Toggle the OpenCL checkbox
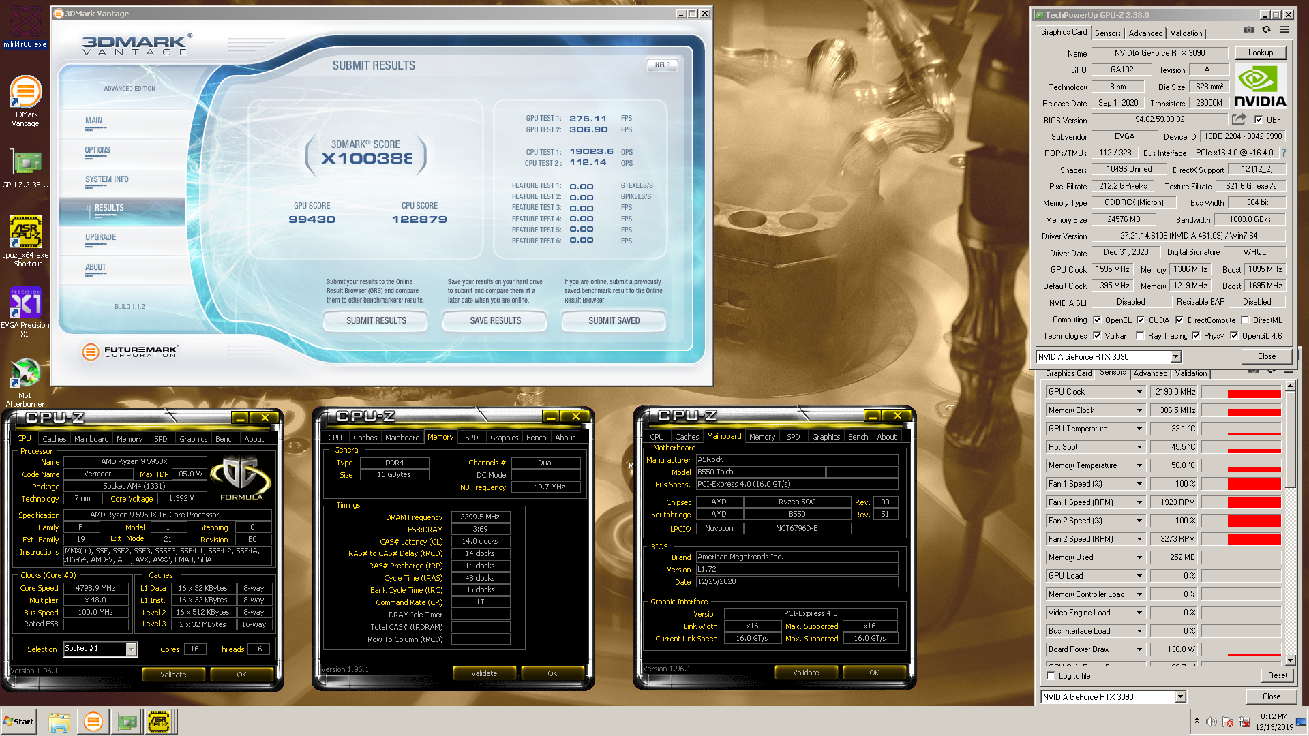The width and height of the screenshot is (1309, 736). [x=1097, y=320]
